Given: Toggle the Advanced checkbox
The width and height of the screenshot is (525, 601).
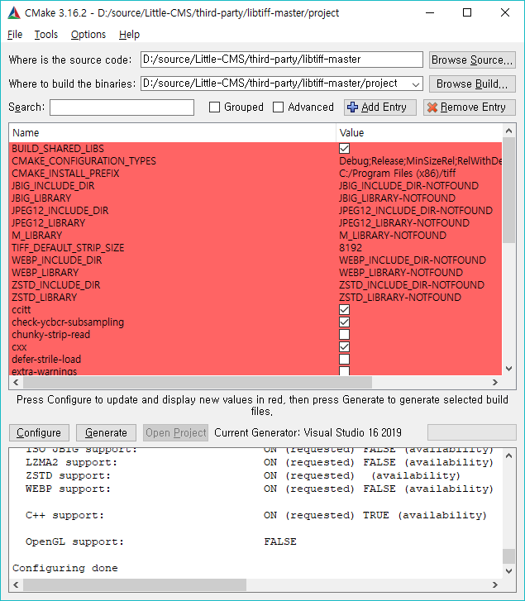Looking at the screenshot, I should 279,107.
